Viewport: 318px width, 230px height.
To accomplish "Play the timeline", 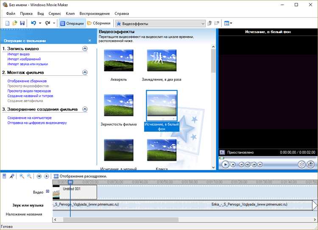I will pos(47,176).
